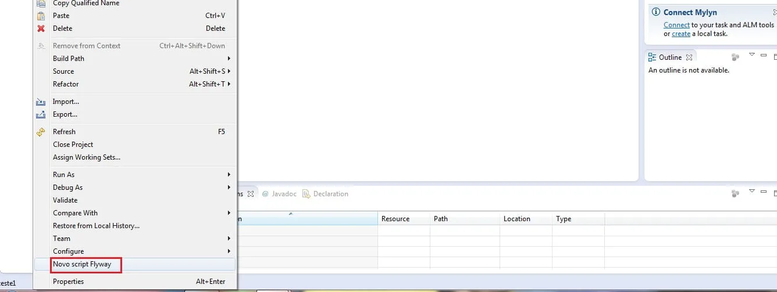Expand the Configure submenu
The height and width of the screenshot is (292, 777).
(x=134, y=251)
